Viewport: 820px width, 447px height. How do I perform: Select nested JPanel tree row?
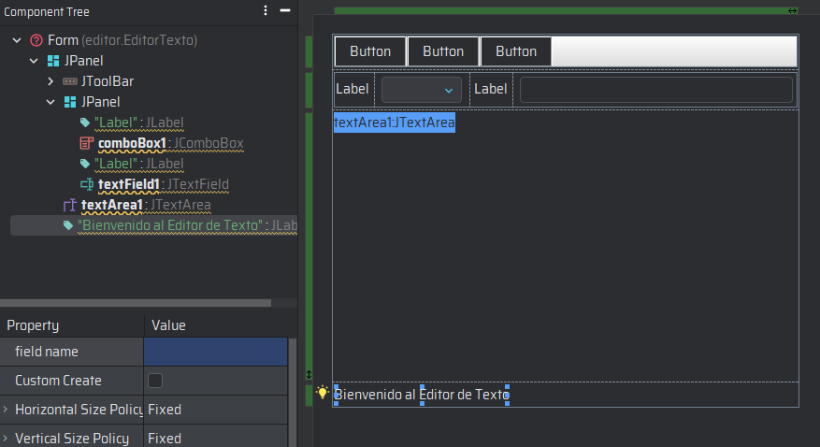tap(100, 102)
